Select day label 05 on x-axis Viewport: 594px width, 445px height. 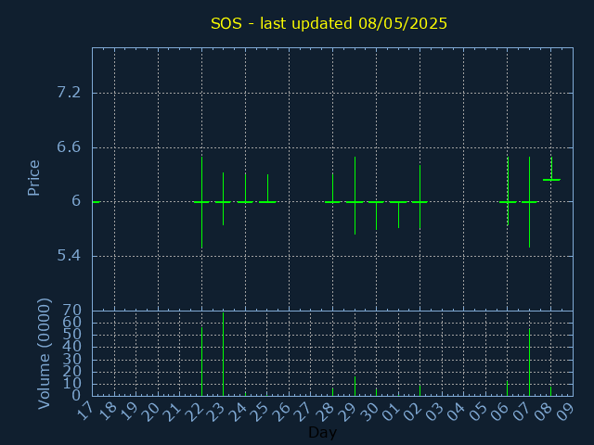(x=478, y=411)
